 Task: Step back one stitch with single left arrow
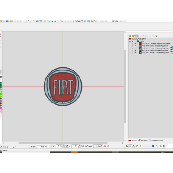click(x=141, y=146)
